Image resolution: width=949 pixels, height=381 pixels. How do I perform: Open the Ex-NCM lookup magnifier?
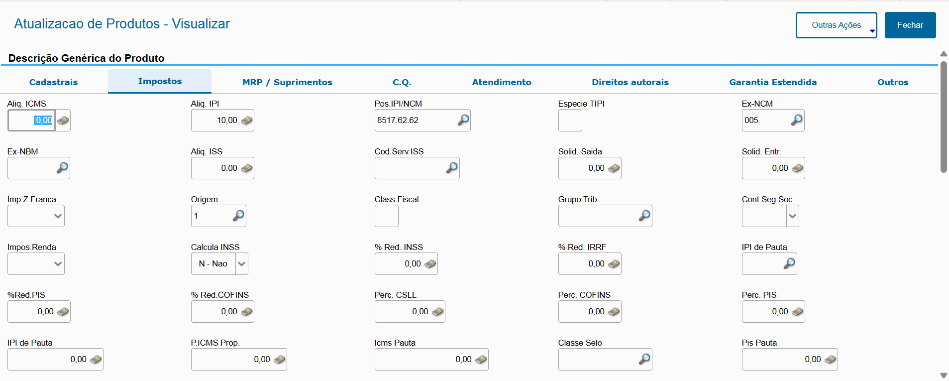tap(796, 120)
